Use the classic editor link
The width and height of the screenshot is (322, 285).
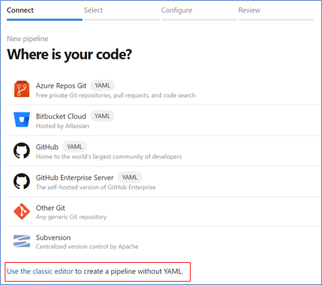pos(40,272)
